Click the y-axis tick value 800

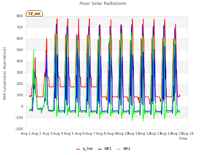point(20,16)
